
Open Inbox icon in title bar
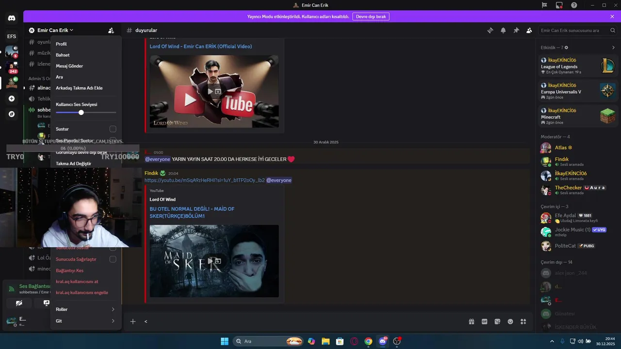[559, 5]
